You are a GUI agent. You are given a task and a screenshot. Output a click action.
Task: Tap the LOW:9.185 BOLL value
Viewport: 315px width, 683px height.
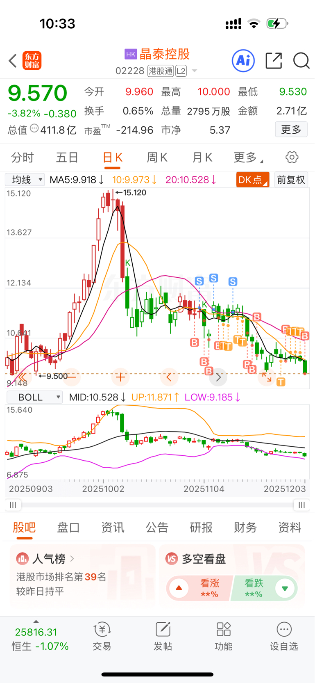[212, 397]
